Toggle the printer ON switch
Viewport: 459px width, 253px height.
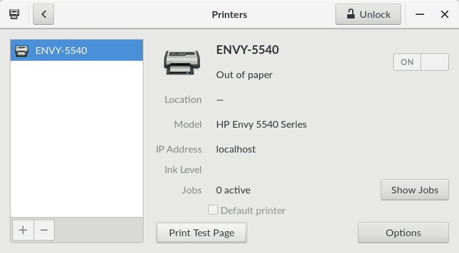(420, 62)
